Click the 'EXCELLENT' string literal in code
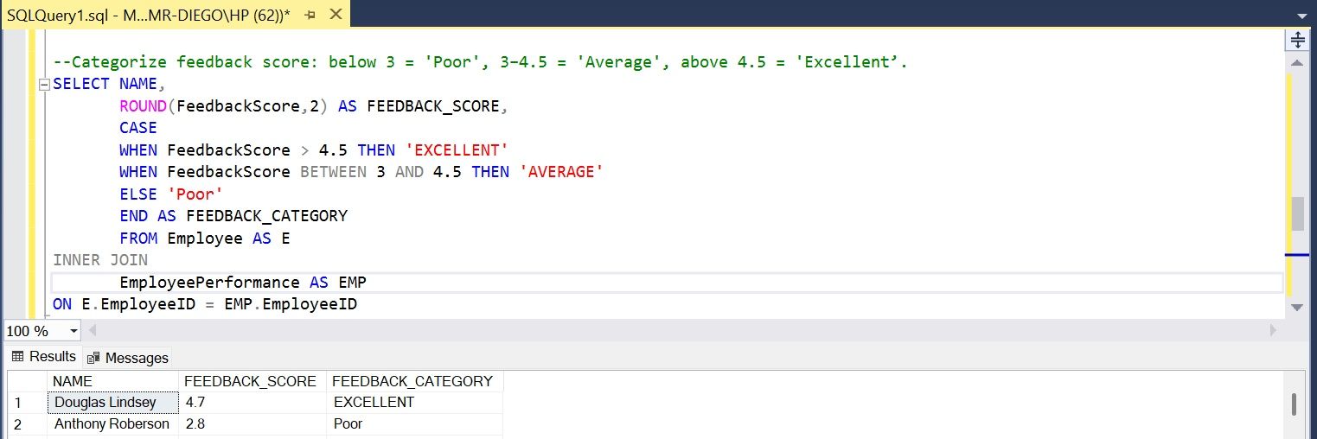This screenshot has height=439, width=1317. 457,150
